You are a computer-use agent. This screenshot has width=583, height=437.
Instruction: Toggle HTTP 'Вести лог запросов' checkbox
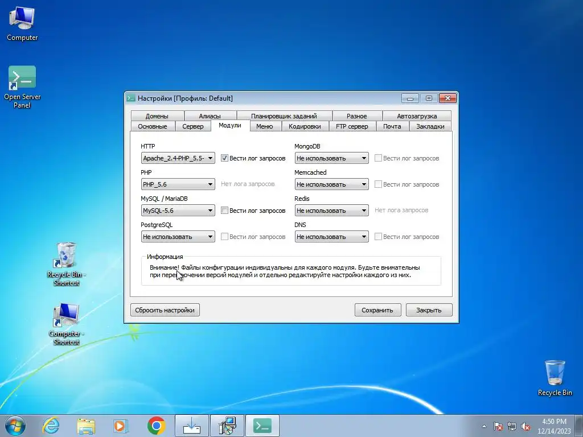coord(224,158)
